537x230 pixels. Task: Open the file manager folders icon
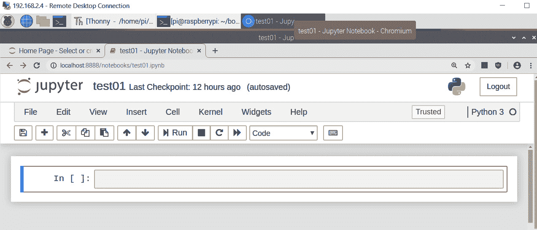43,21
